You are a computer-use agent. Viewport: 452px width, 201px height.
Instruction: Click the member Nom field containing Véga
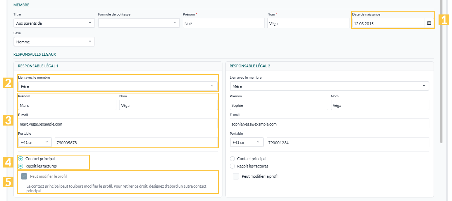pyautogui.click(x=308, y=23)
